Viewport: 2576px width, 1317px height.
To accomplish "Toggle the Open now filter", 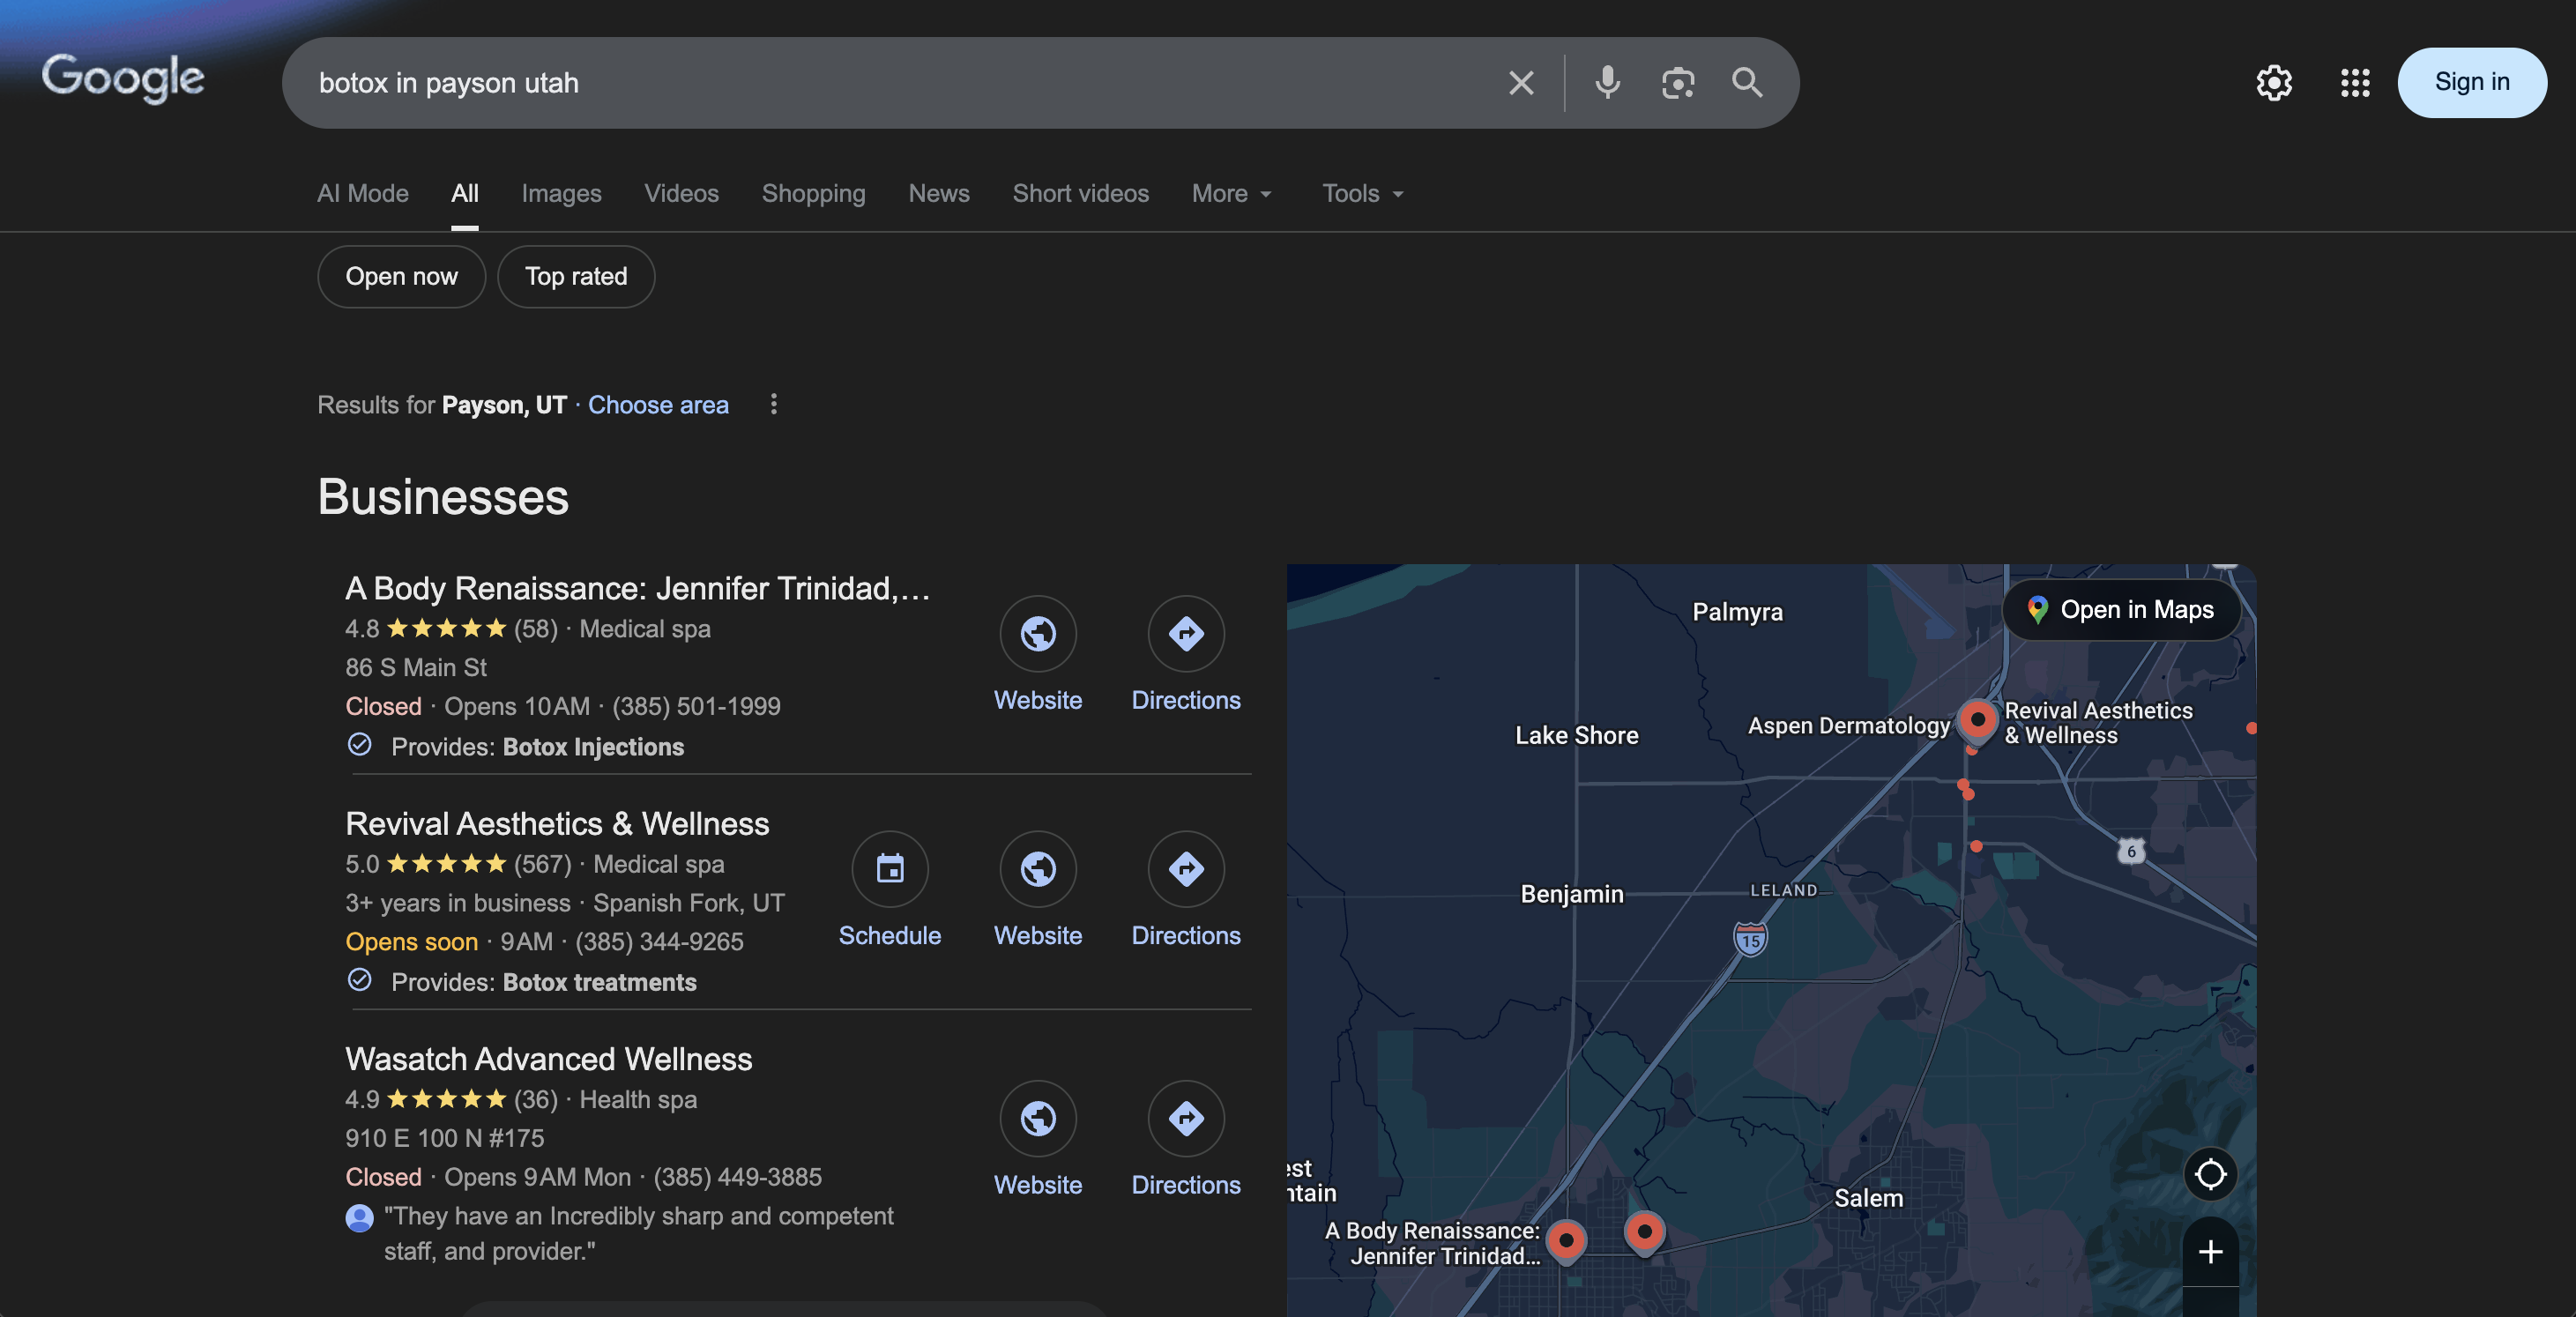I will (x=401, y=277).
